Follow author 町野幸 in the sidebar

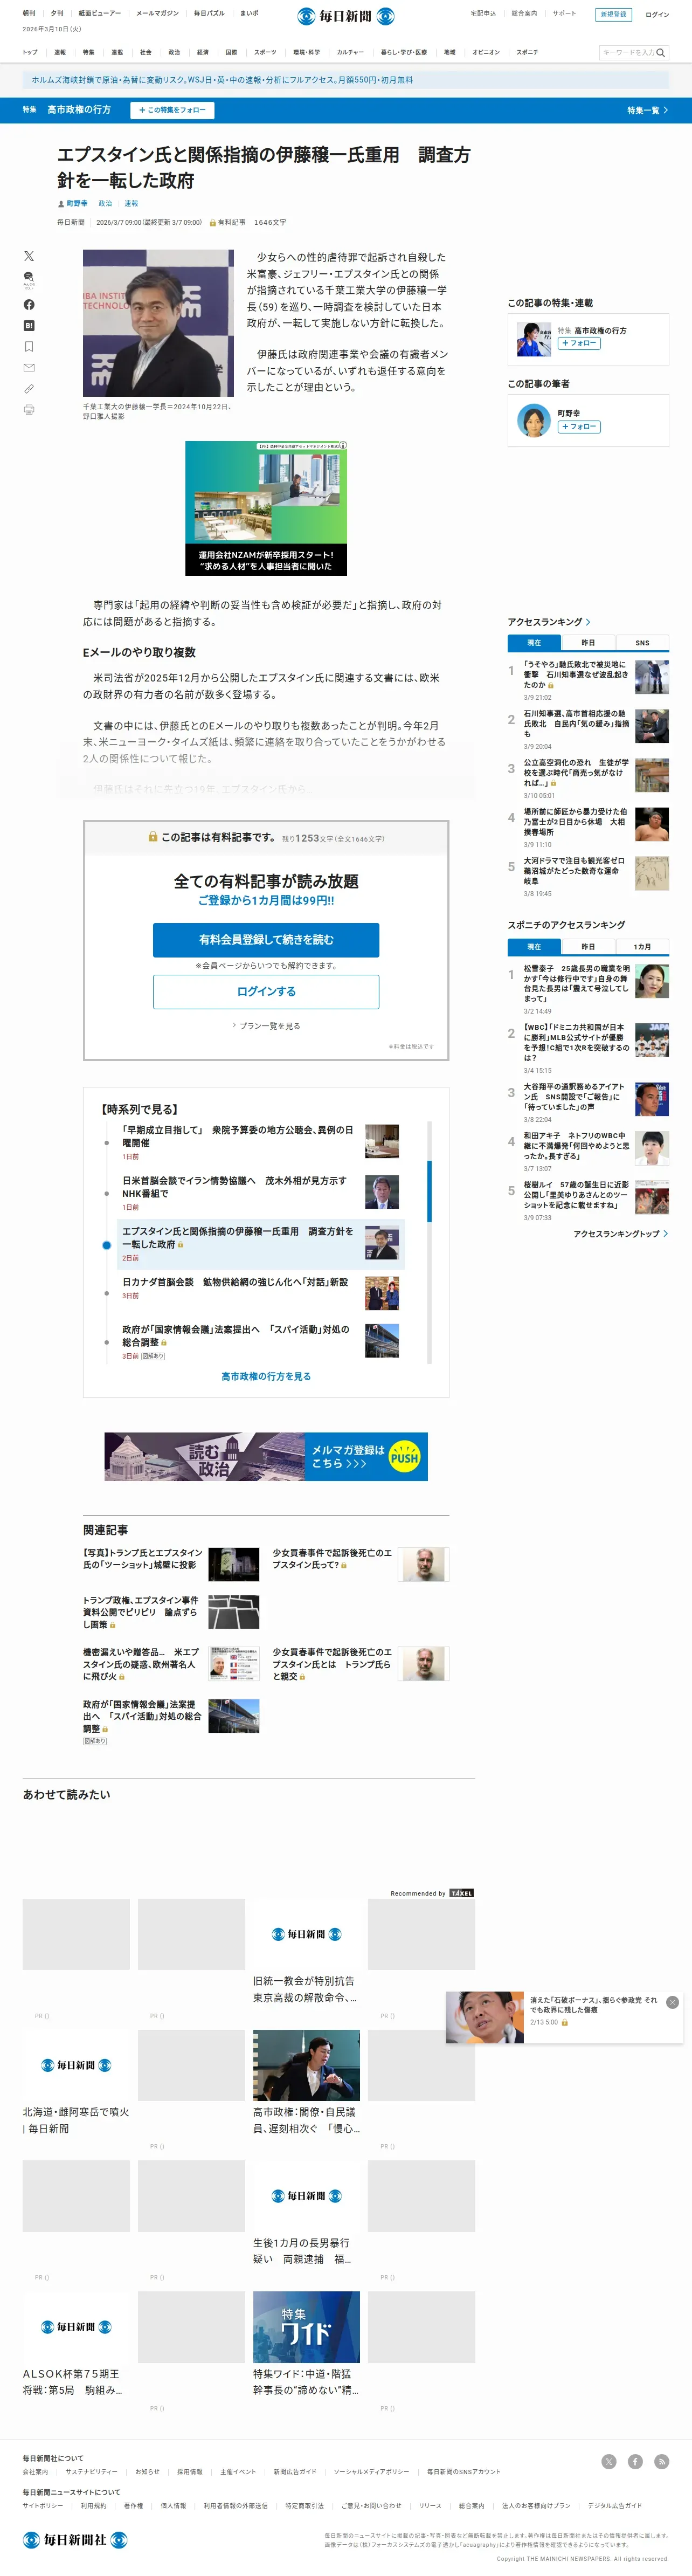pyautogui.click(x=579, y=427)
